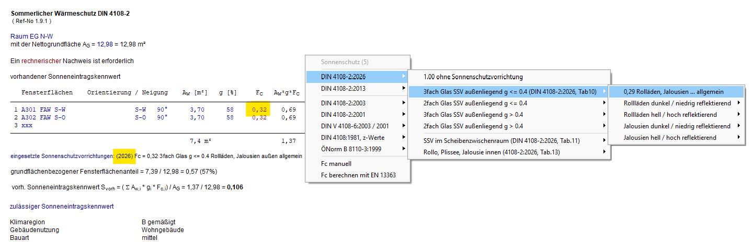Choose 0,29 Rolläden, Jalousien allgemein
The height and width of the screenshot is (242, 753).
pos(677,91)
